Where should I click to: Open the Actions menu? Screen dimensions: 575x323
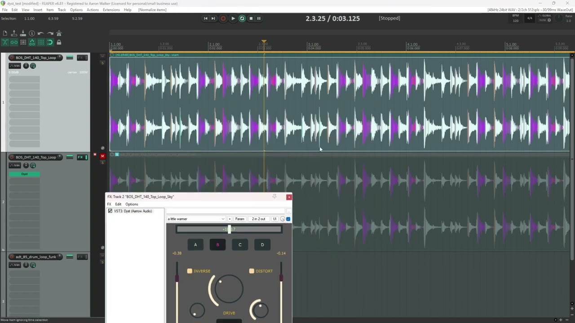click(93, 10)
